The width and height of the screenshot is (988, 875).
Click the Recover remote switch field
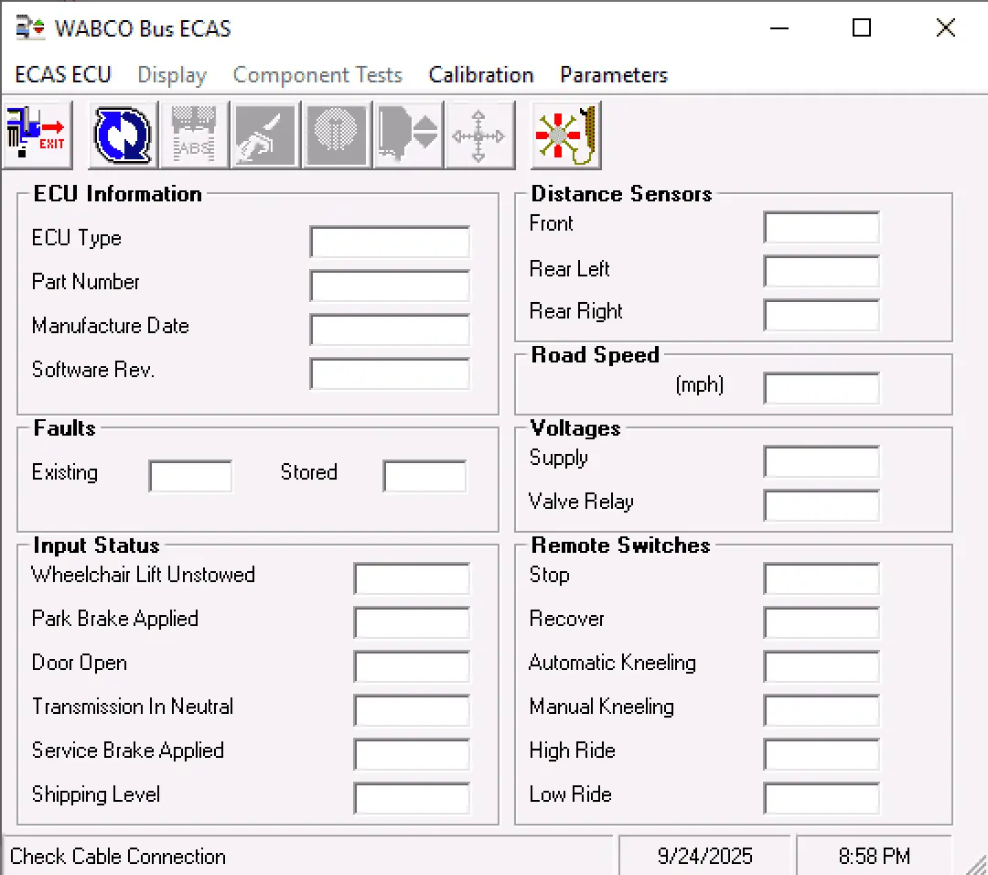pos(822,622)
